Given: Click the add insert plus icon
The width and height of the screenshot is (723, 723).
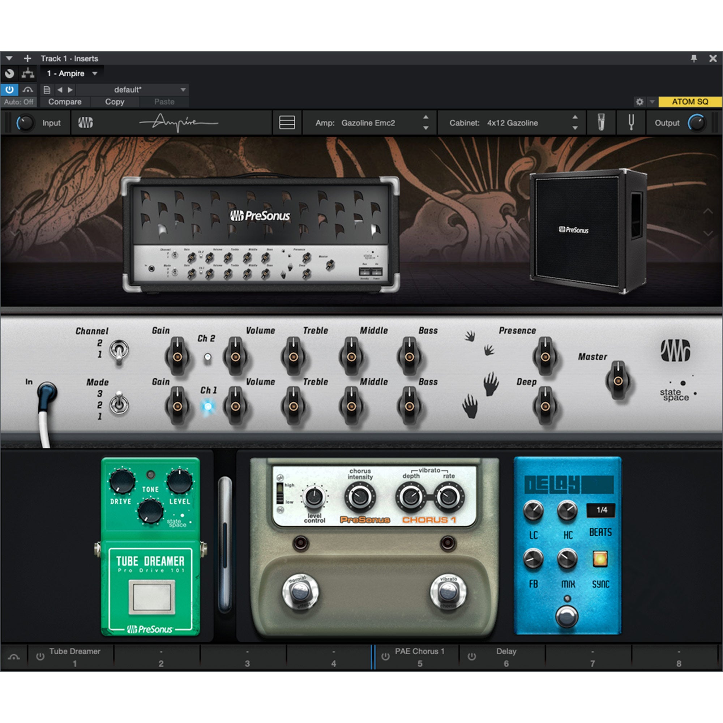Looking at the screenshot, I should click(27, 58).
